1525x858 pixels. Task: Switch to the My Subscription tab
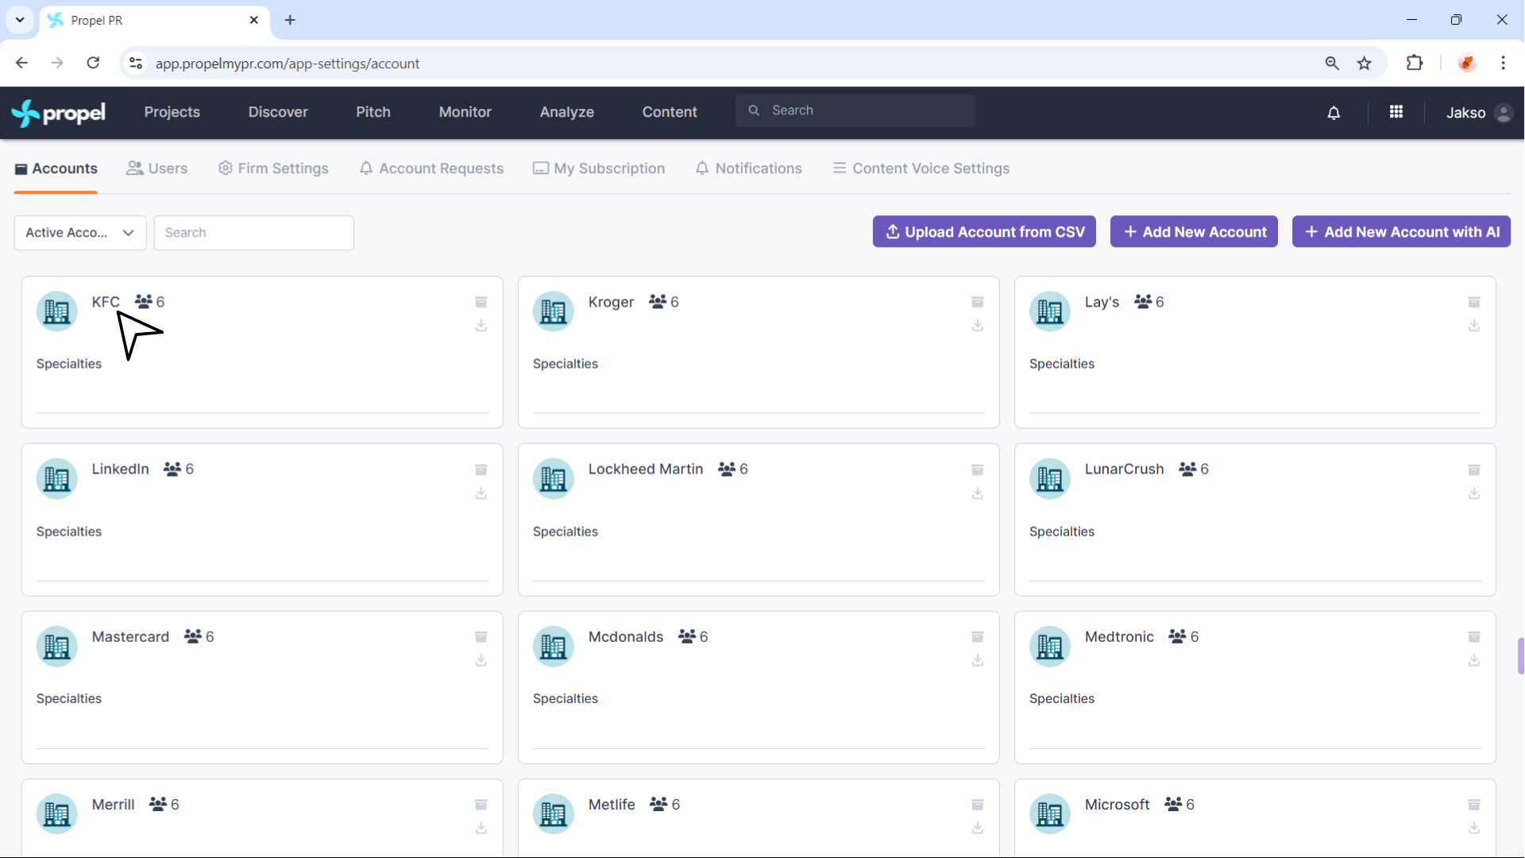599,168
